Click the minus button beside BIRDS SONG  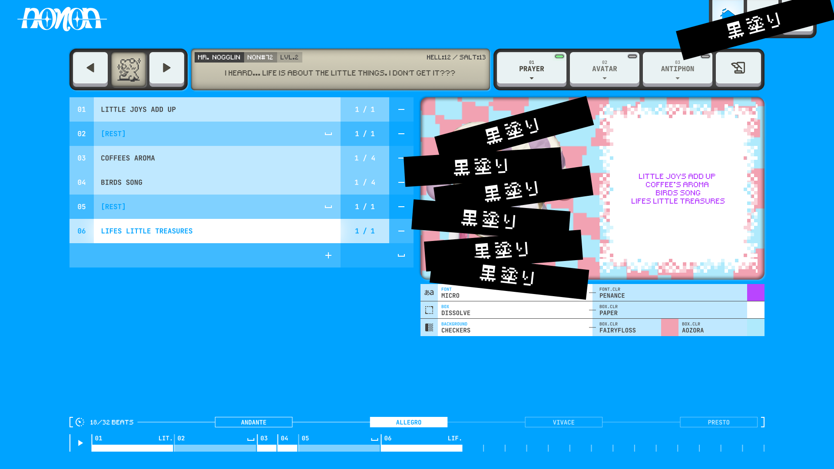click(x=401, y=182)
